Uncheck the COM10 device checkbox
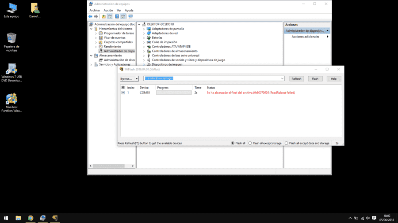The width and height of the screenshot is (398, 223). click(123, 93)
